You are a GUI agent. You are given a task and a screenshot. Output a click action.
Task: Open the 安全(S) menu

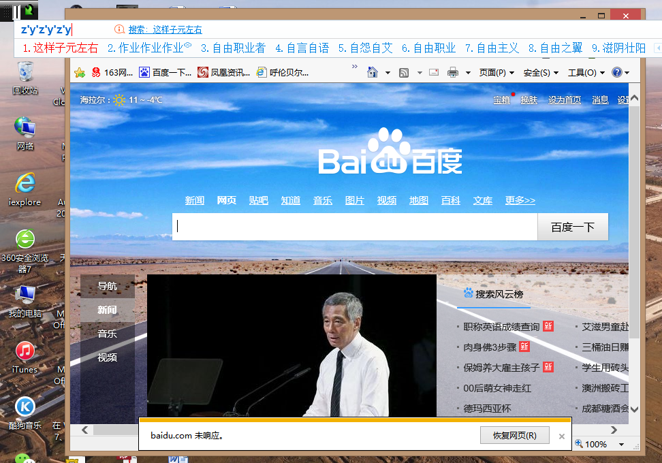click(541, 73)
